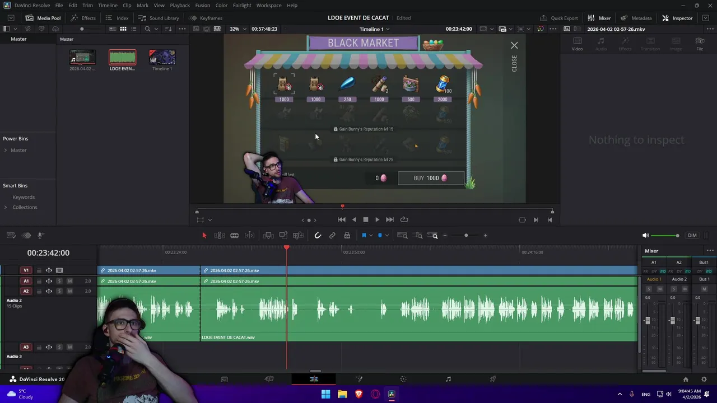Play the timeline forward
The height and width of the screenshot is (403, 717).
coord(377,220)
